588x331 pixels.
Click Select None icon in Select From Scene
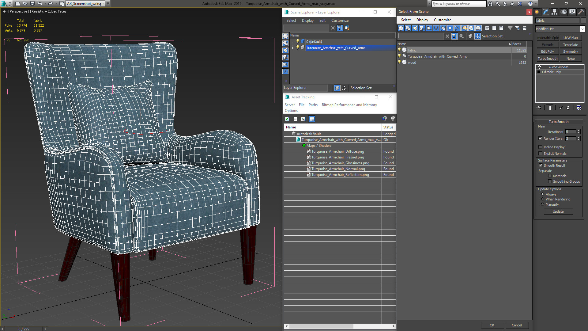(494, 28)
